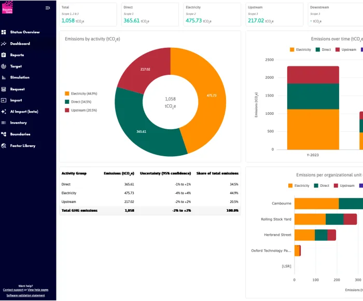Image resolution: width=363 pixels, height=301 pixels.
Task: Click Contact support link
Action: click(x=13, y=290)
